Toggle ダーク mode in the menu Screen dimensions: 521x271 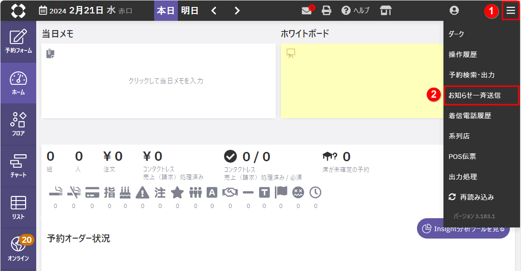(x=456, y=34)
